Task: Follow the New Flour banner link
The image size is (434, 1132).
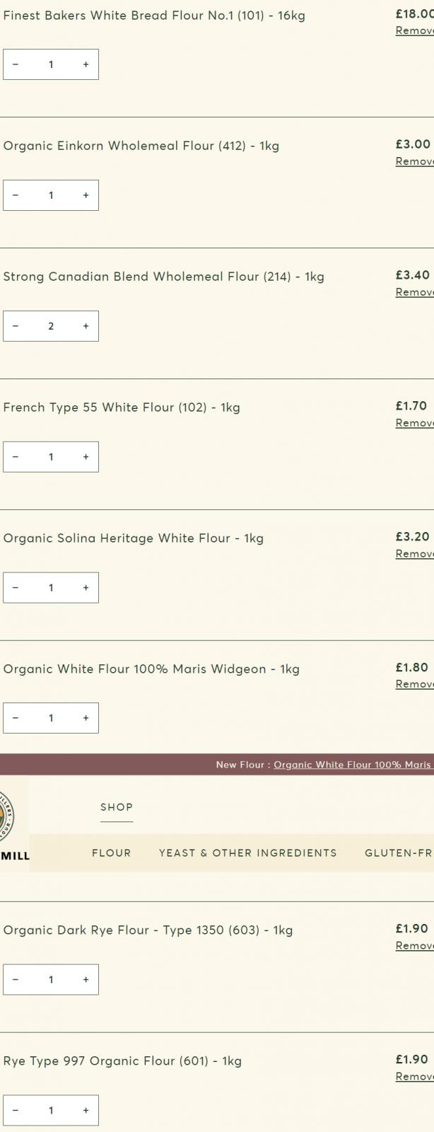Action: [x=352, y=765]
